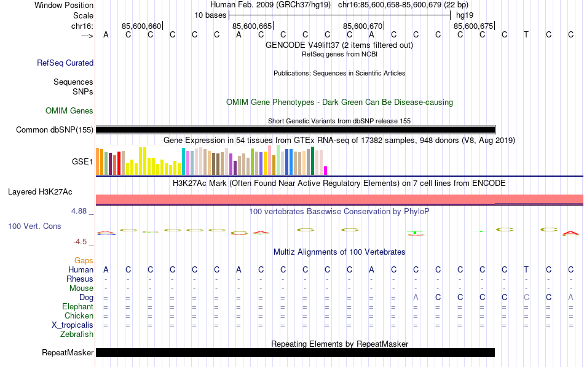Viewport: 584px width, 367px height.
Task: Click the 4.88 PhyloP upper limit value
Action: (79, 211)
